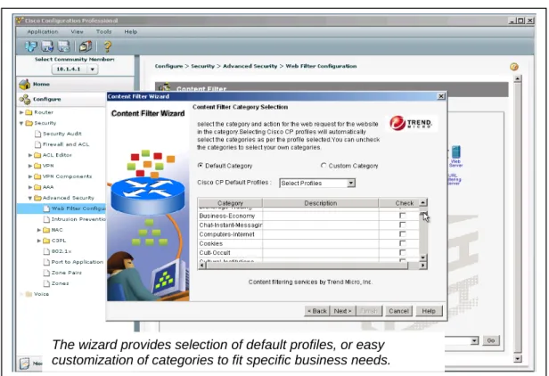Check the Chat-Instant-Messaging category checkbox
This screenshot has width=549, height=376.
(x=403, y=225)
